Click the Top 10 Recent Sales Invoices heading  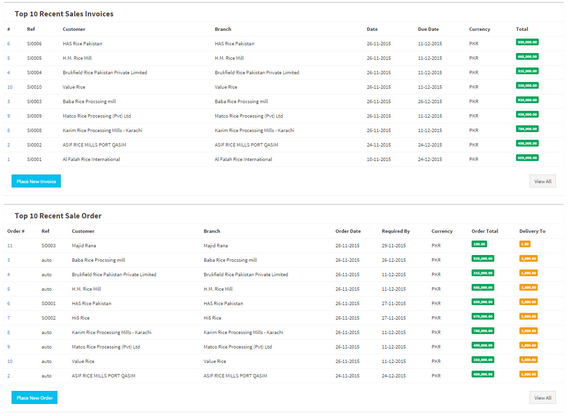(64, 14)
